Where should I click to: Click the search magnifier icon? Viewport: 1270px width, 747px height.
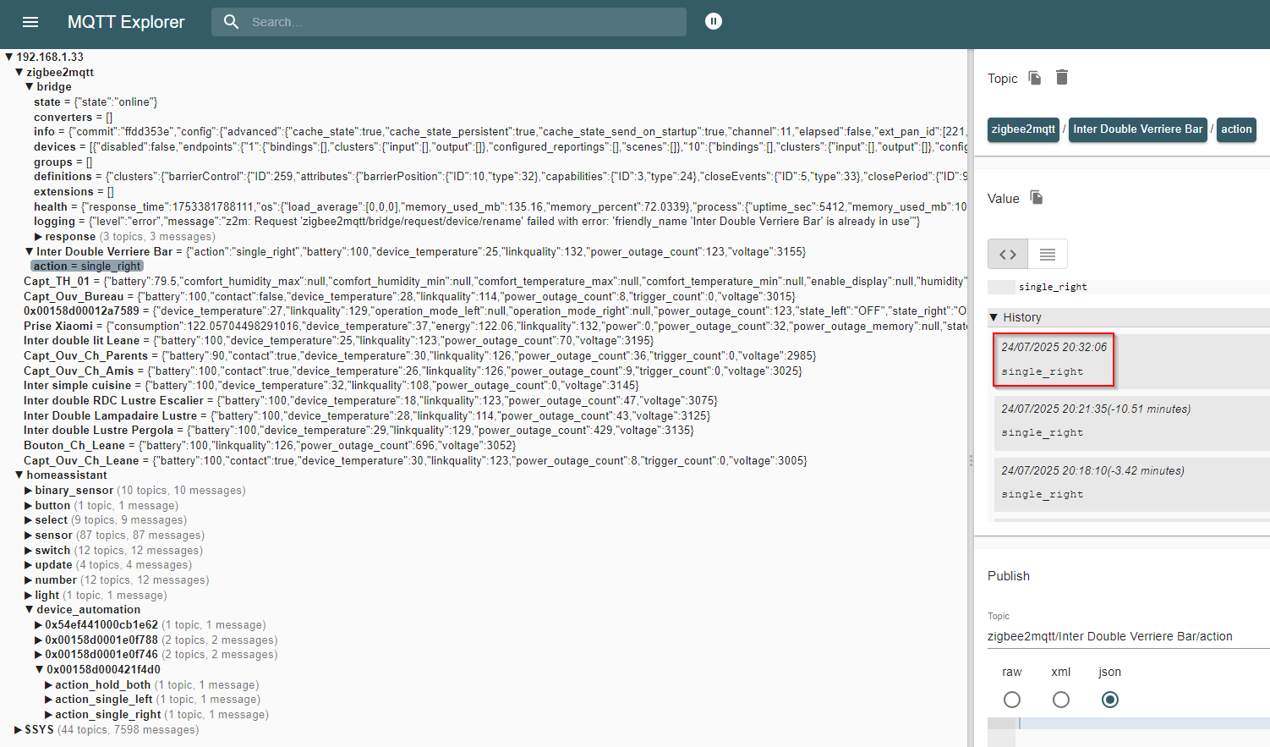click(232, 22)
